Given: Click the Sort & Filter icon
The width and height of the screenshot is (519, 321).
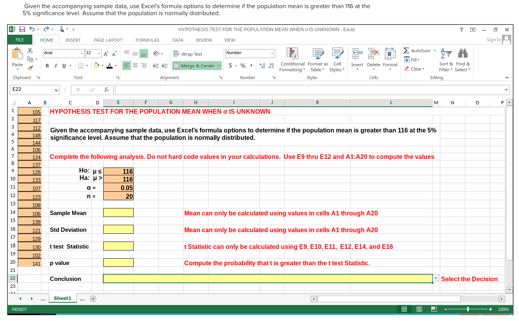Looking at the screenshot, I should (x=445, y=60).
